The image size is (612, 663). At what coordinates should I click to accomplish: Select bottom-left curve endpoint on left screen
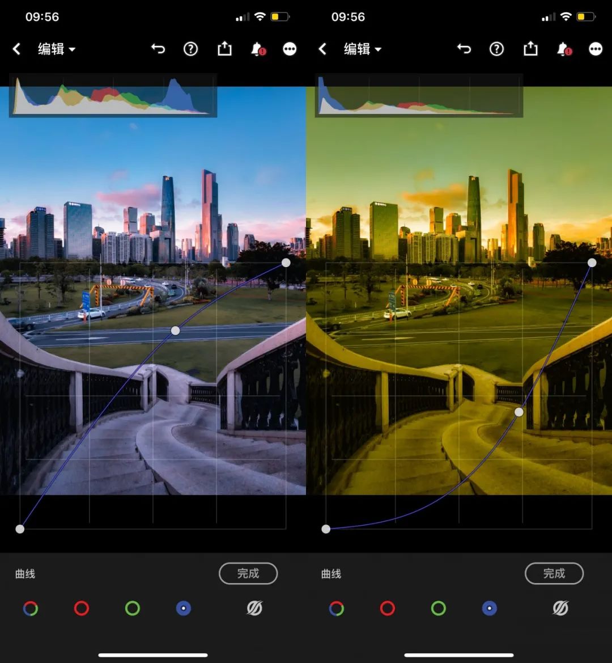20,529
